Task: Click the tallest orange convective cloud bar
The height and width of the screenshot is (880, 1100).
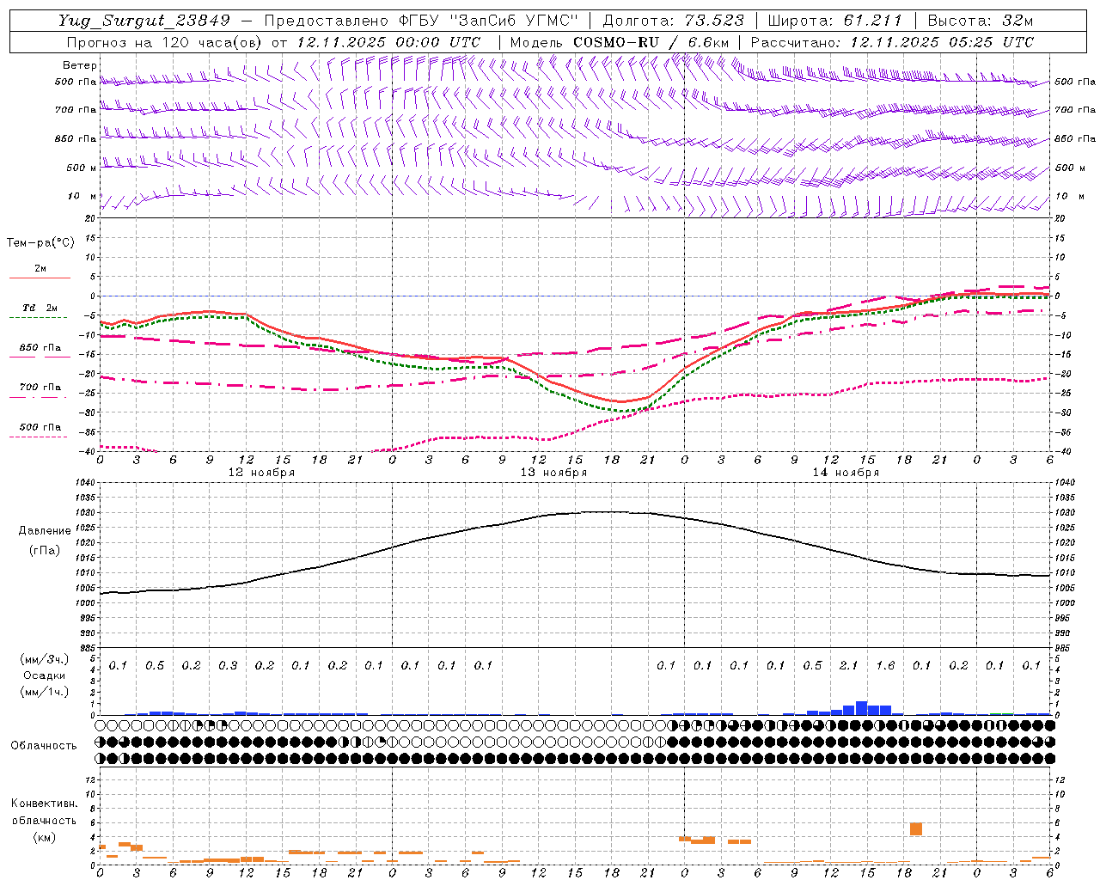Action: (x=916, y=829)
